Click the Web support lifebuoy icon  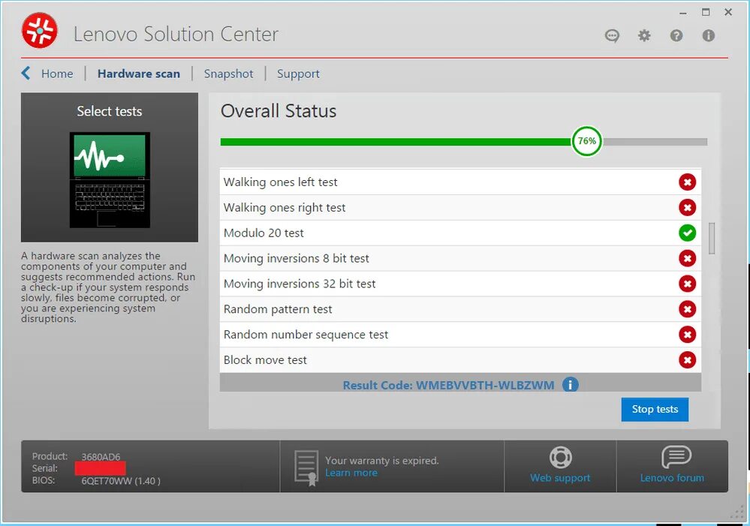tap(561, 458)
